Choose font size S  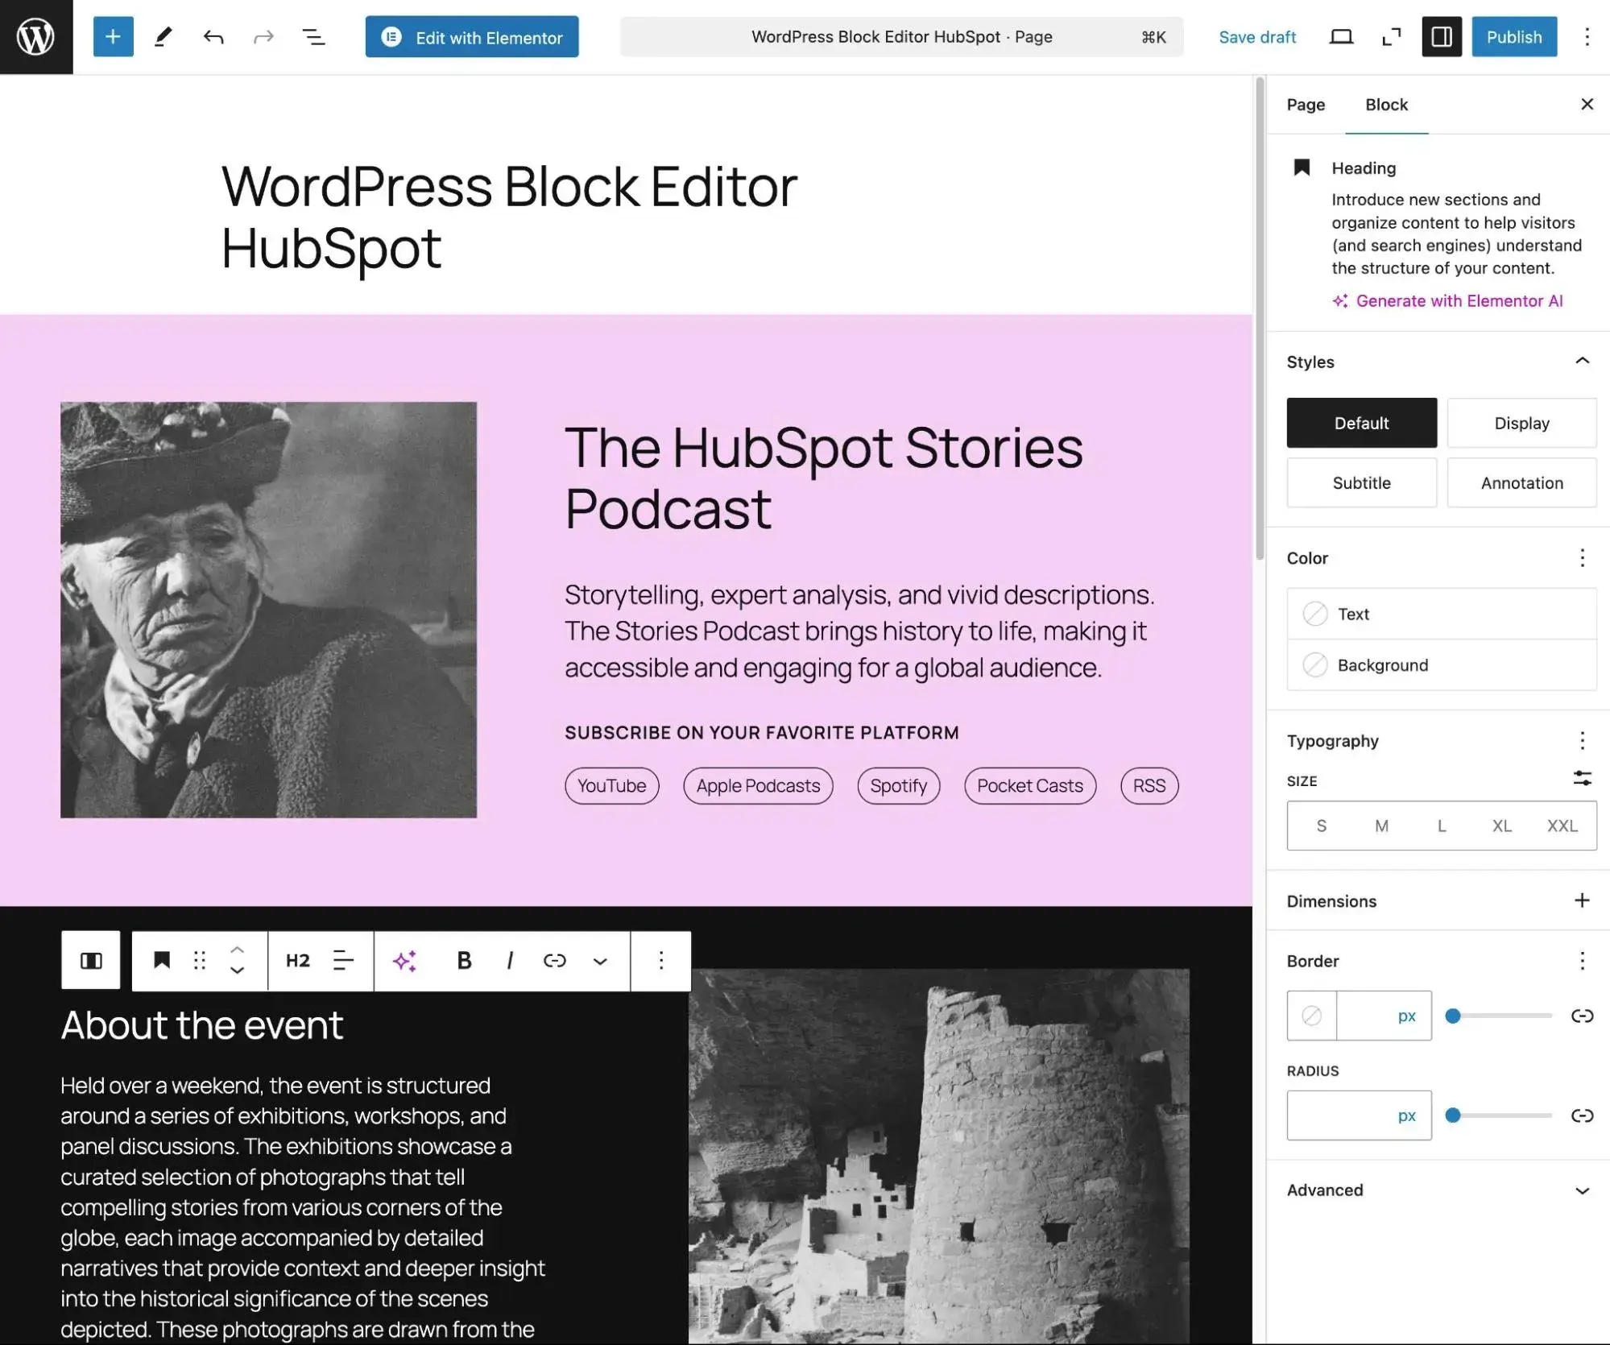(1321, 826)
